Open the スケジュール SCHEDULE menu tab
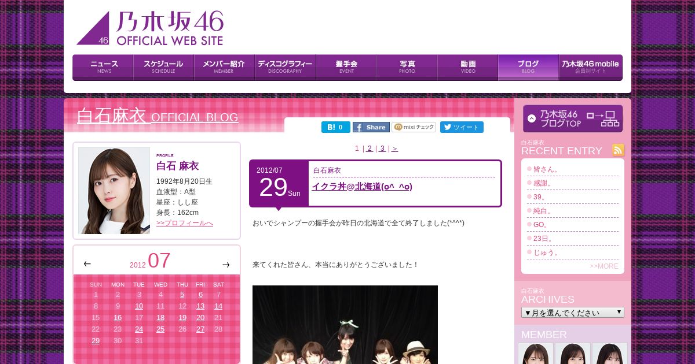 pos(164,68)
